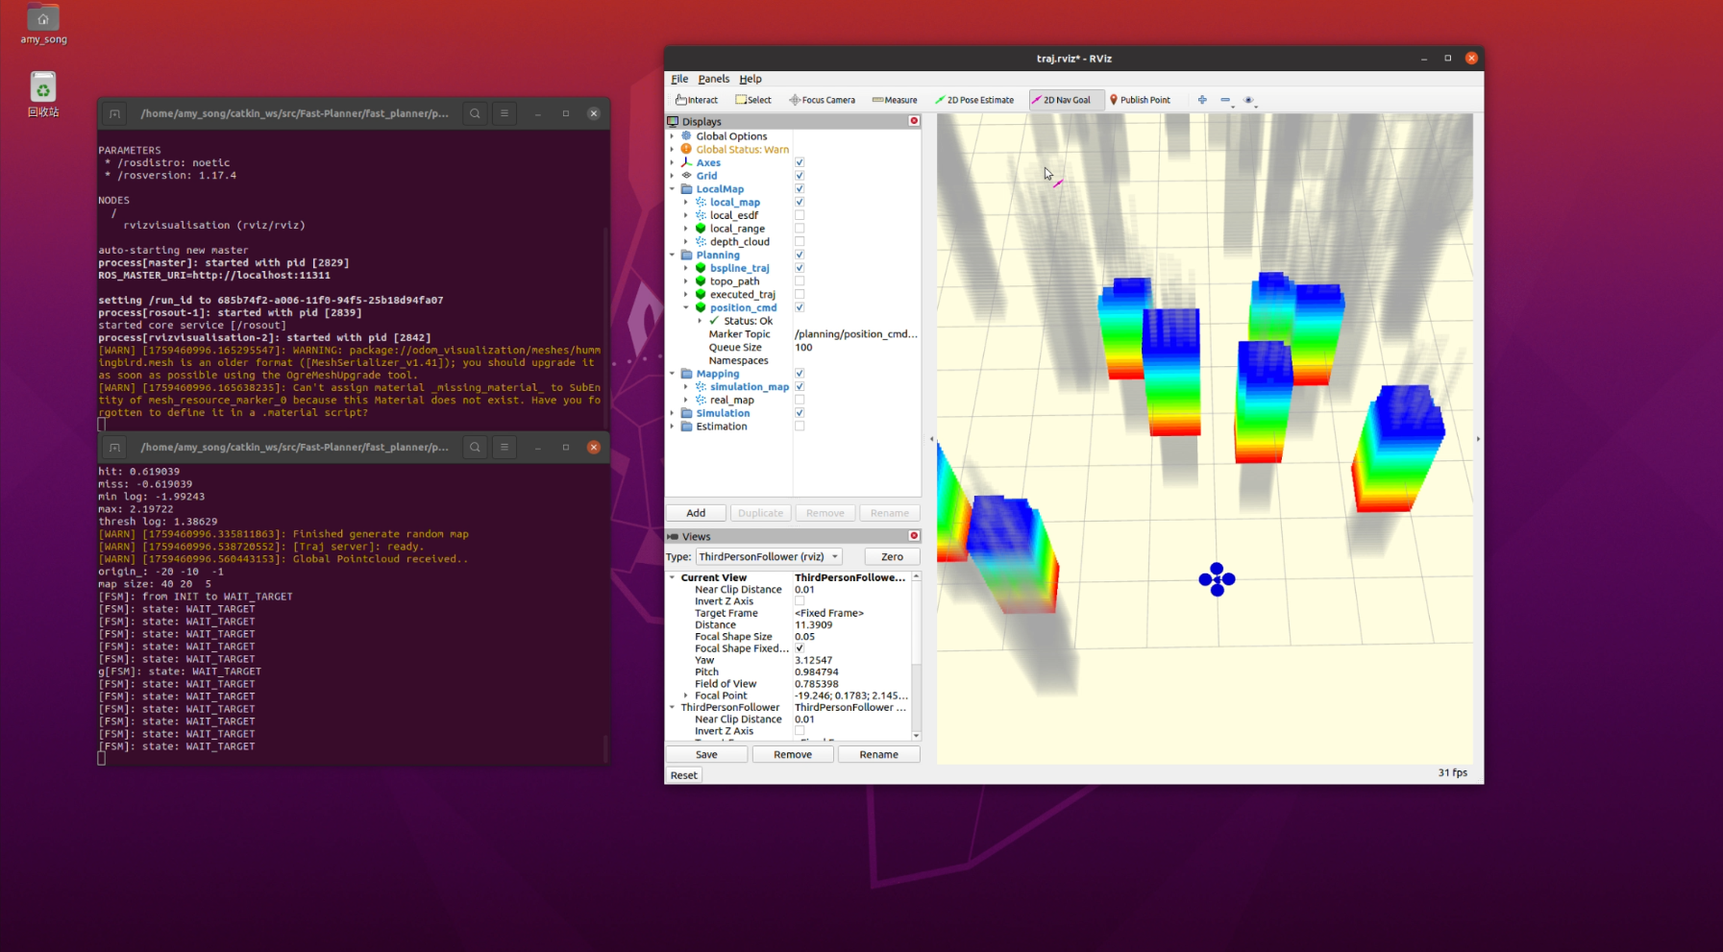Click the bspline_traj green marker icon
Image resolution: width=1723 pixels, height=952 pixels.
pyautogui.click(x=701, y=268)
